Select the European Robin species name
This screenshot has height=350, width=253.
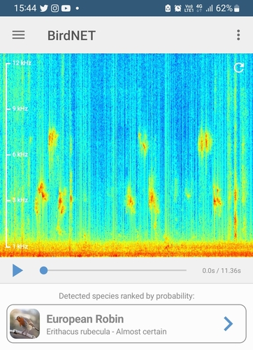click(85, 319)
